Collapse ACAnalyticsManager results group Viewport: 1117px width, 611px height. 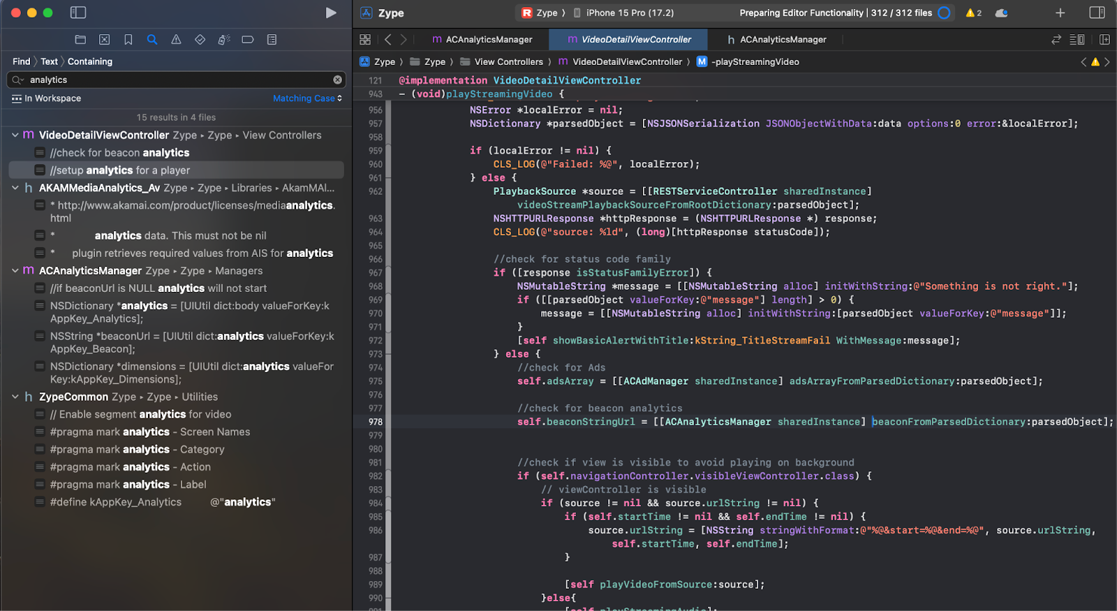[x=15, y=270]
